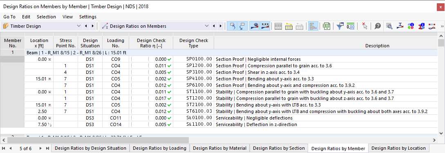Select cell SP0100.00
Screen dimensions: 445x153
(193, 59)
